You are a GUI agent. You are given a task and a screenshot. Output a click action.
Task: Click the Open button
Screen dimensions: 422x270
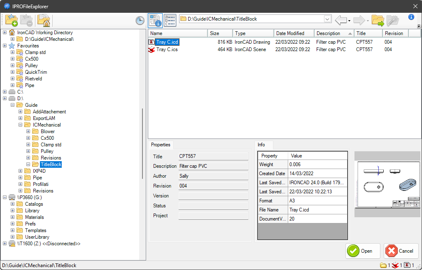pos(363,251)
